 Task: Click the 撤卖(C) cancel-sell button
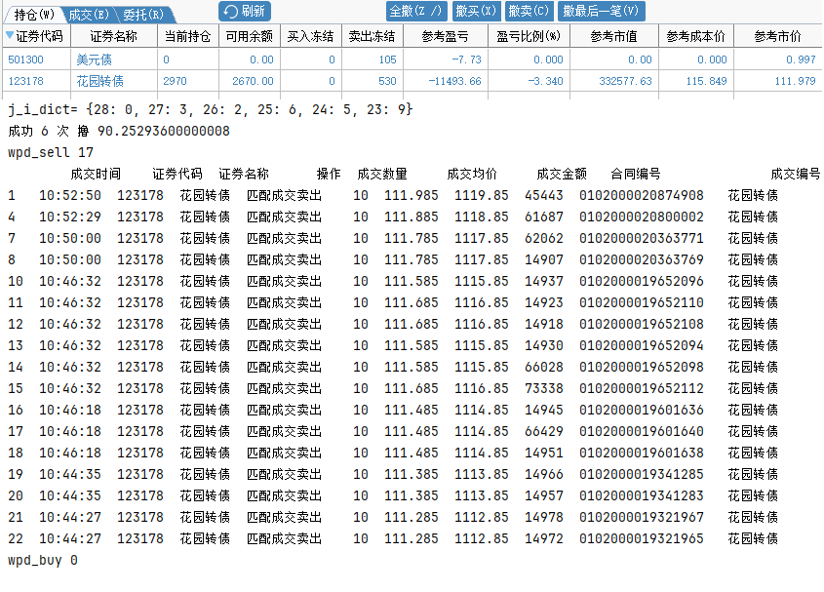click(x=529, y=11)
